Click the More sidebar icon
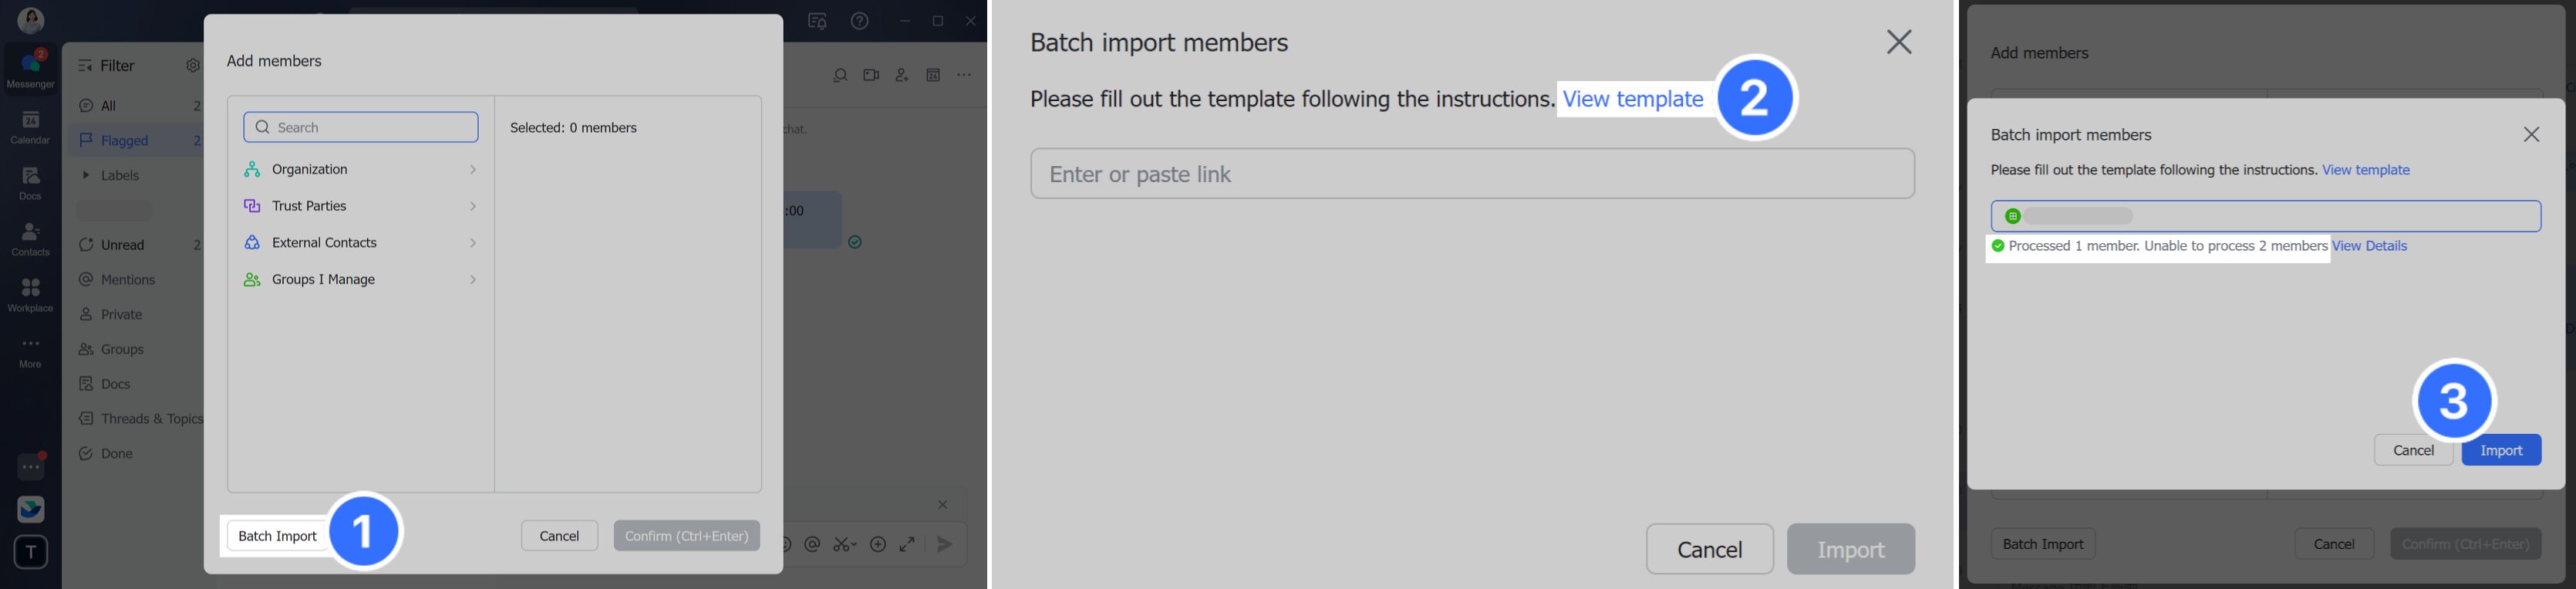The width and height of the screenshot is (2576, 589). 30,351
